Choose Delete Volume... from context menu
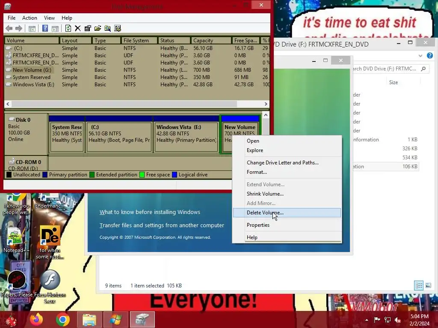This screenshot has width=438, height=328. click(287, 213)
